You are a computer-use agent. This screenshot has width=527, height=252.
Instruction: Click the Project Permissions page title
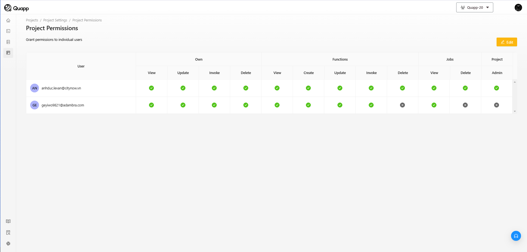[52, 28]
